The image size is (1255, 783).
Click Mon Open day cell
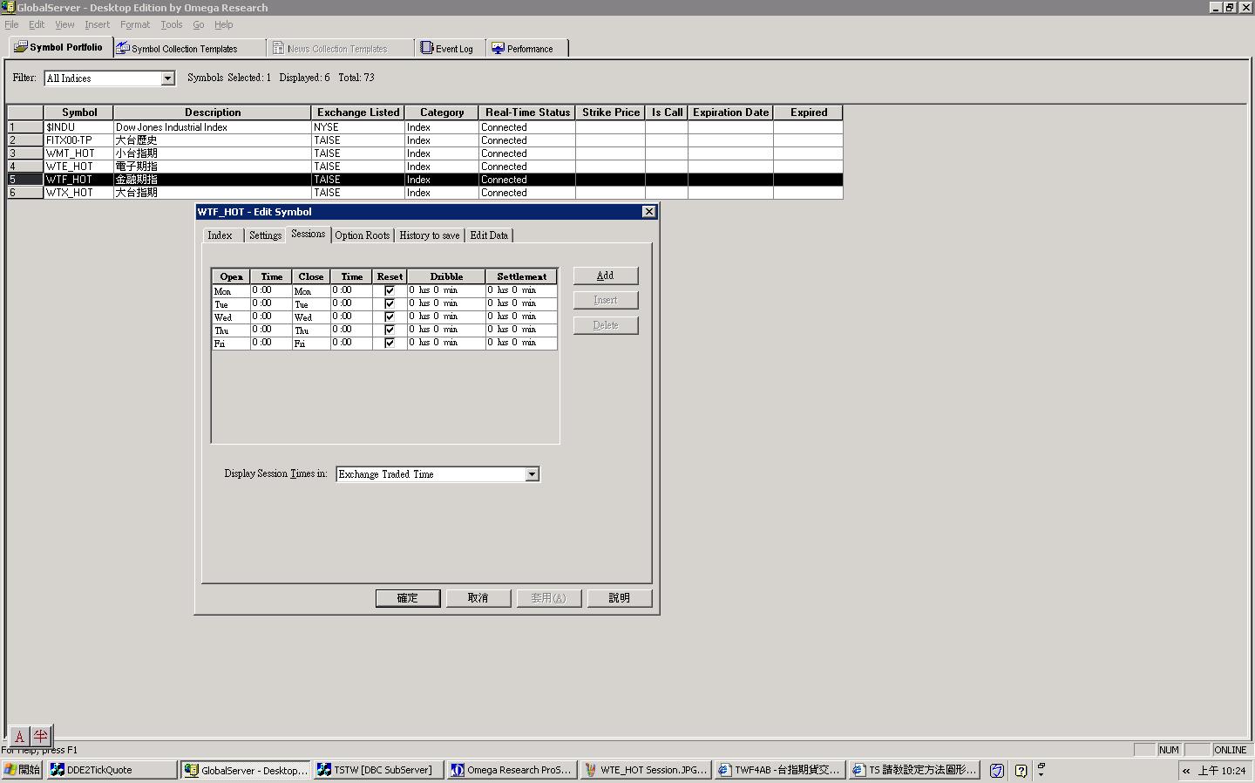[x=231, y=290]
